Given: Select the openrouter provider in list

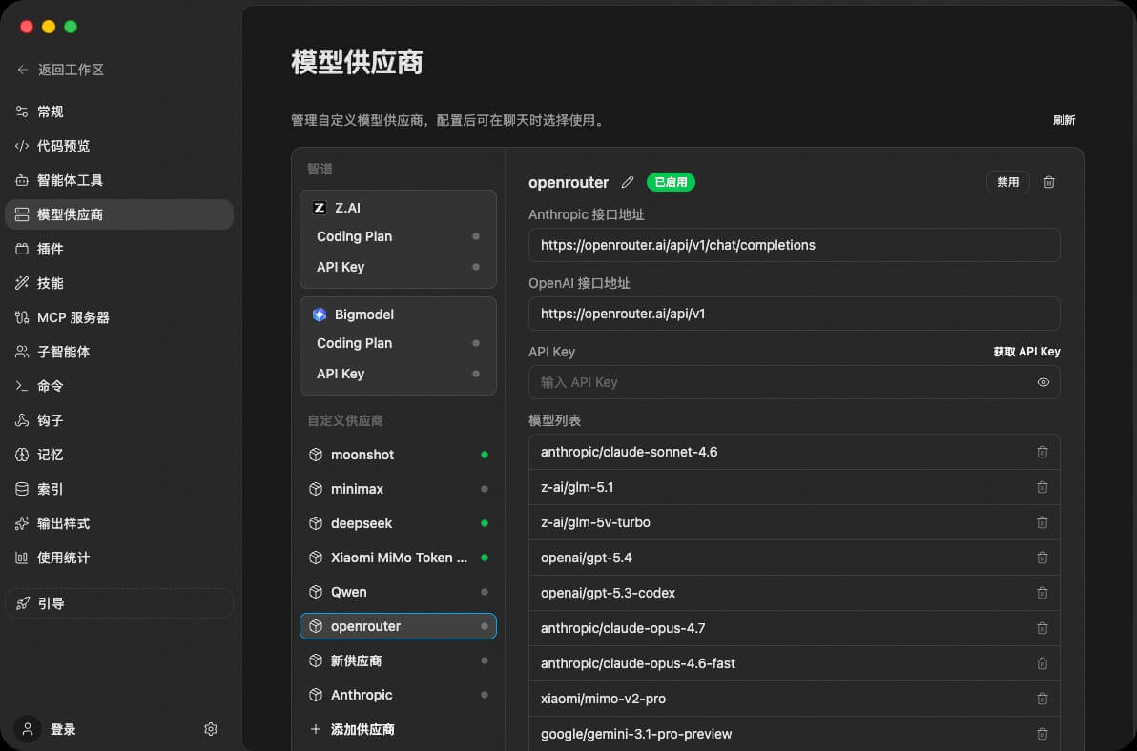Looking at the screenshot, I should pos(398,626).
